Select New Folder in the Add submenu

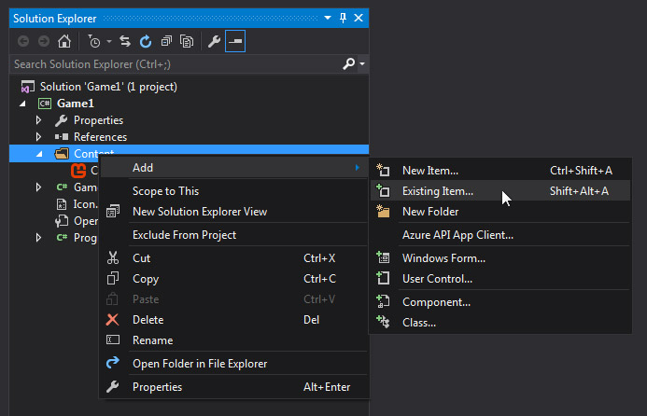click(429, 212)
